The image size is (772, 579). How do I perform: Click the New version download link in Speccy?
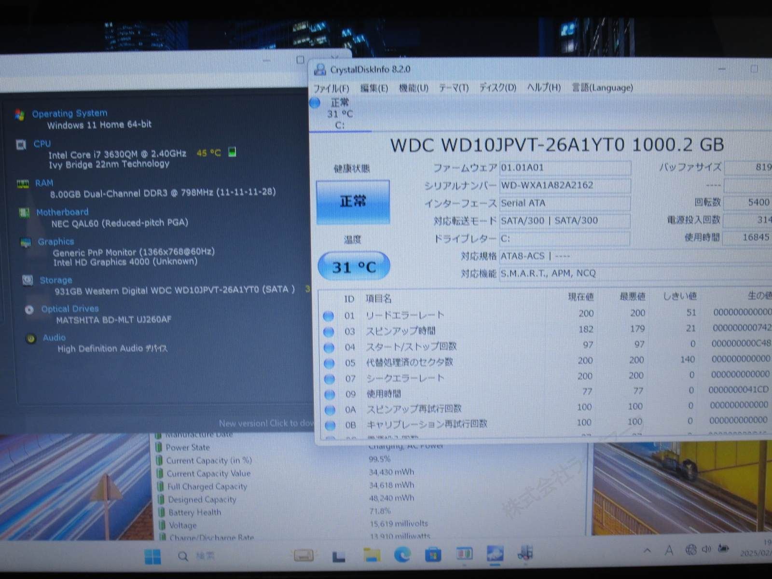coord(266,423)
